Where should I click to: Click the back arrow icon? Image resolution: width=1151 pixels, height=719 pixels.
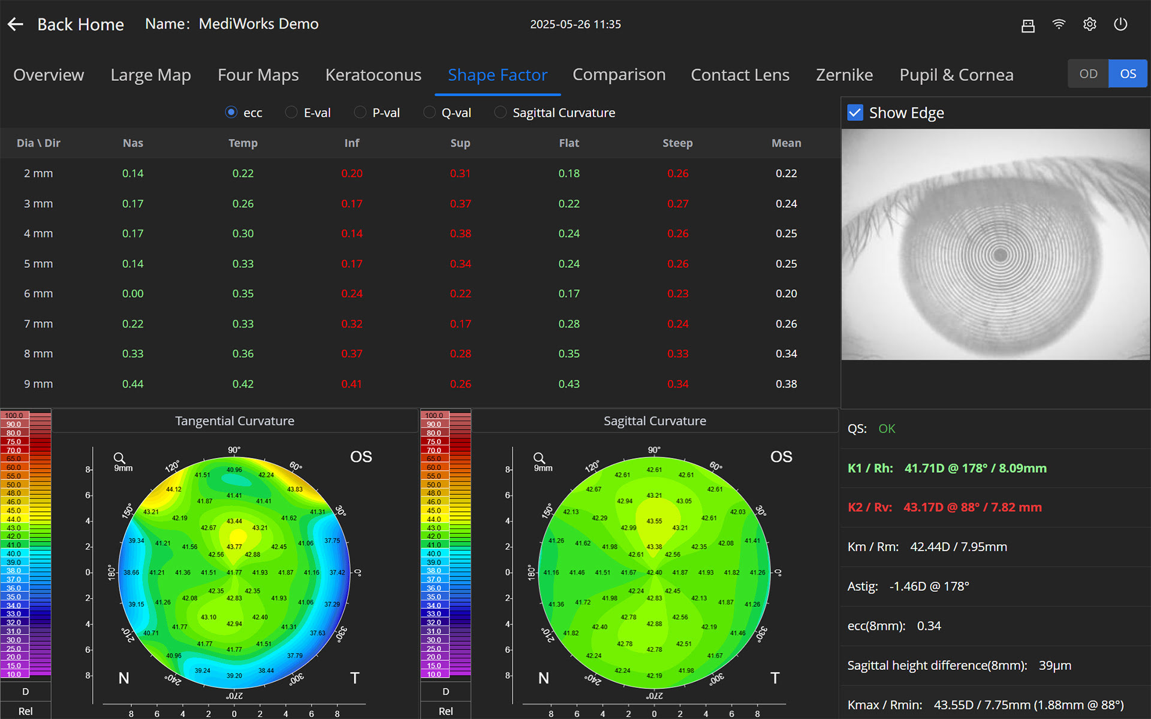pyautogui.click(x=16, y=24)
